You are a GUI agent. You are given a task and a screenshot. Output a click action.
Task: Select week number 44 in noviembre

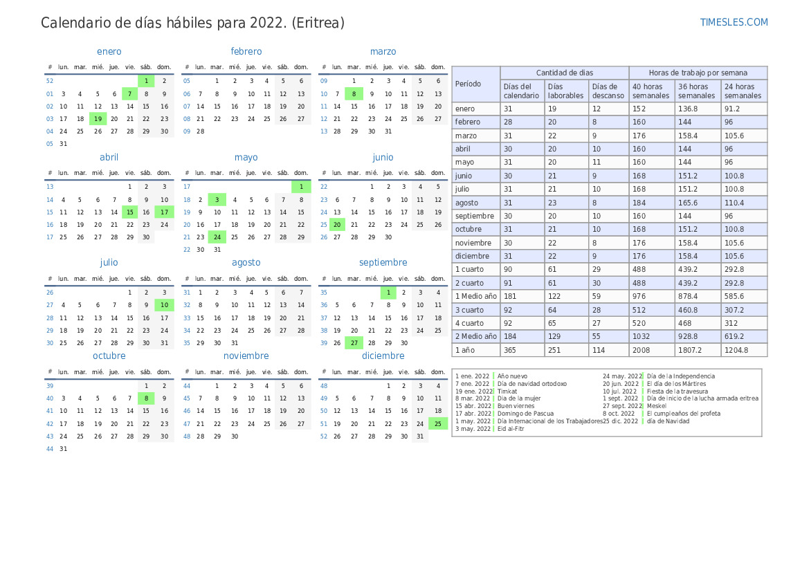coord(187,386)
